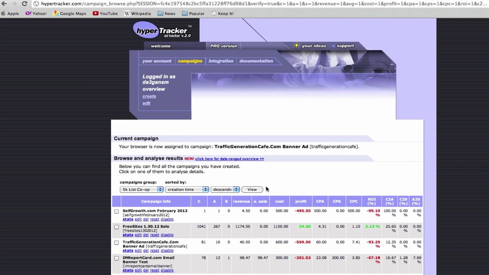Disable the SelfGrowth.com February 2012 campaign
The width and height of the screenshot is (489, 275).
coord(167,219)
